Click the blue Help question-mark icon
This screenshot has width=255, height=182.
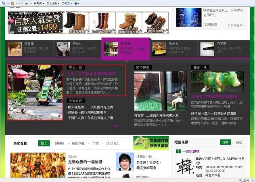click(x=76, y=3)
